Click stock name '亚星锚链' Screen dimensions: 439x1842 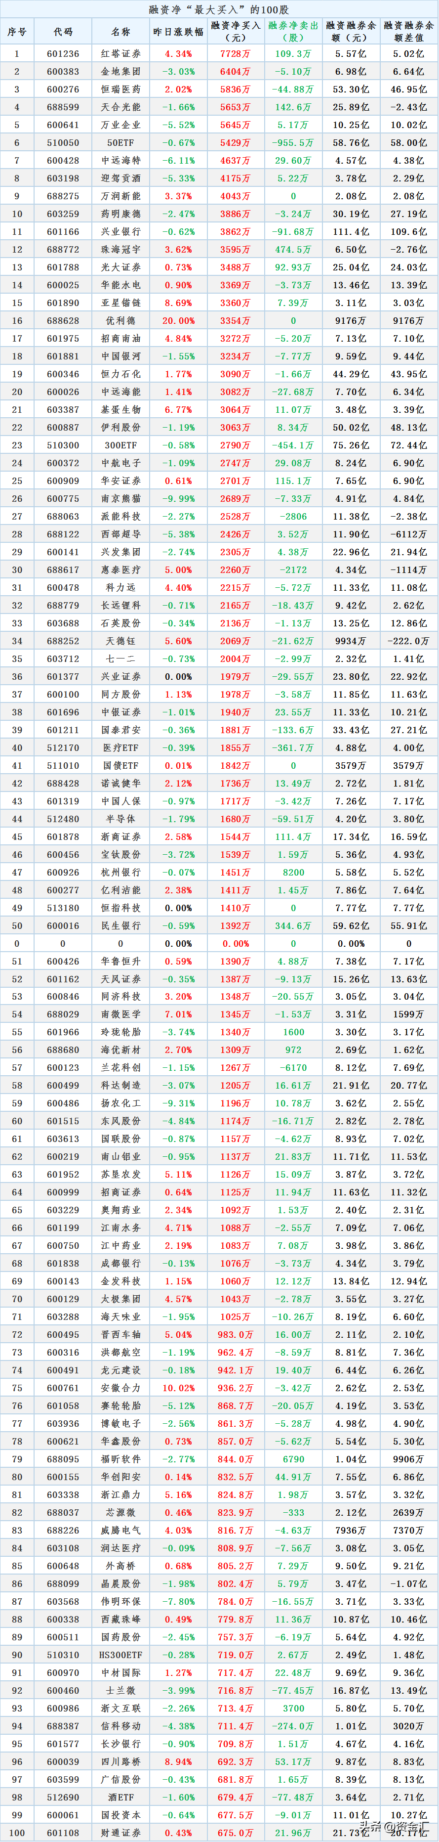(x=120, y=303)
